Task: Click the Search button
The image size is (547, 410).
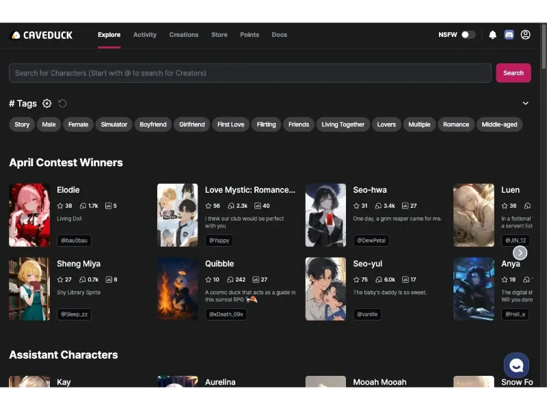Action: click(513, 72)
